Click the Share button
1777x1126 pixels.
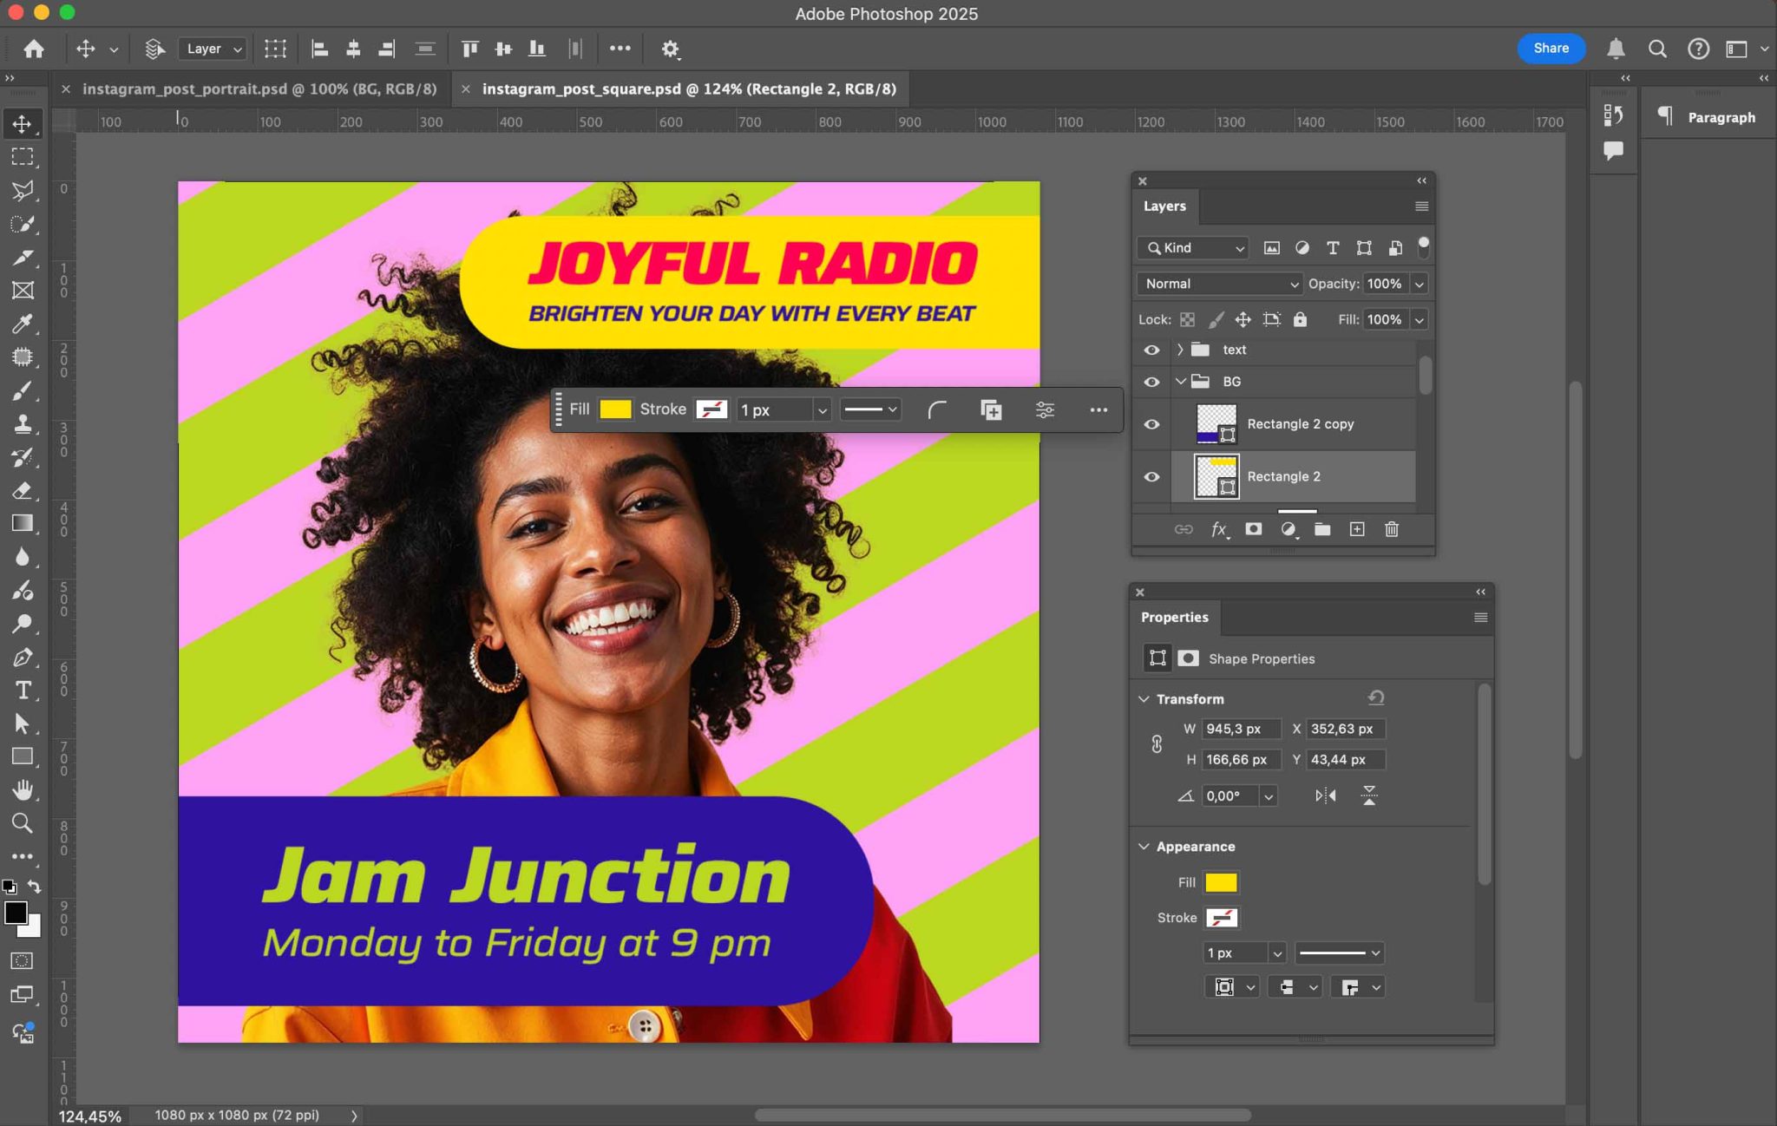(x=1550, y=49)
